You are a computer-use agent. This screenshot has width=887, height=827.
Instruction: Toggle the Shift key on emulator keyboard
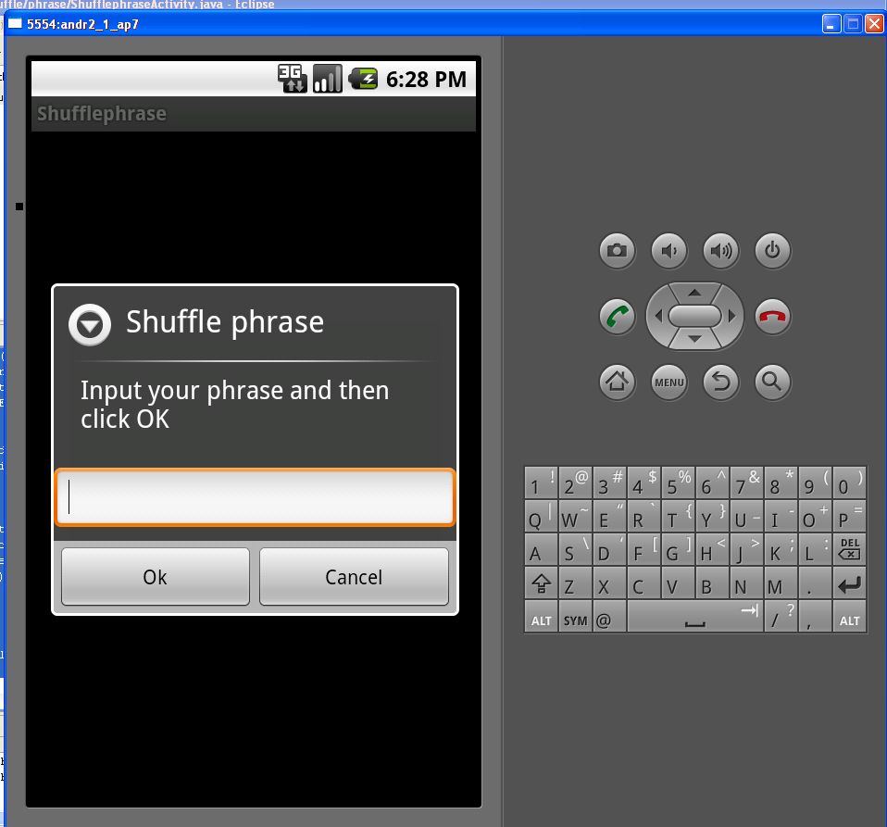pyautogui.click(x=541, y=586)
